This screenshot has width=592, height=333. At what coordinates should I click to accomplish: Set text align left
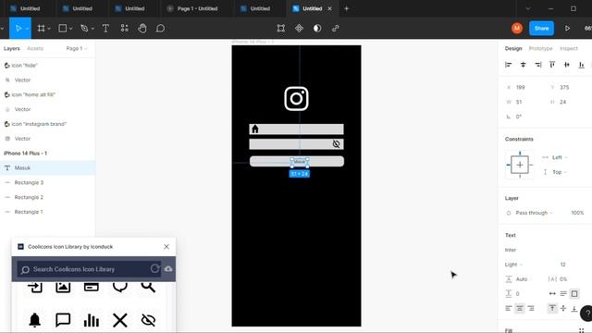[509, 308]
